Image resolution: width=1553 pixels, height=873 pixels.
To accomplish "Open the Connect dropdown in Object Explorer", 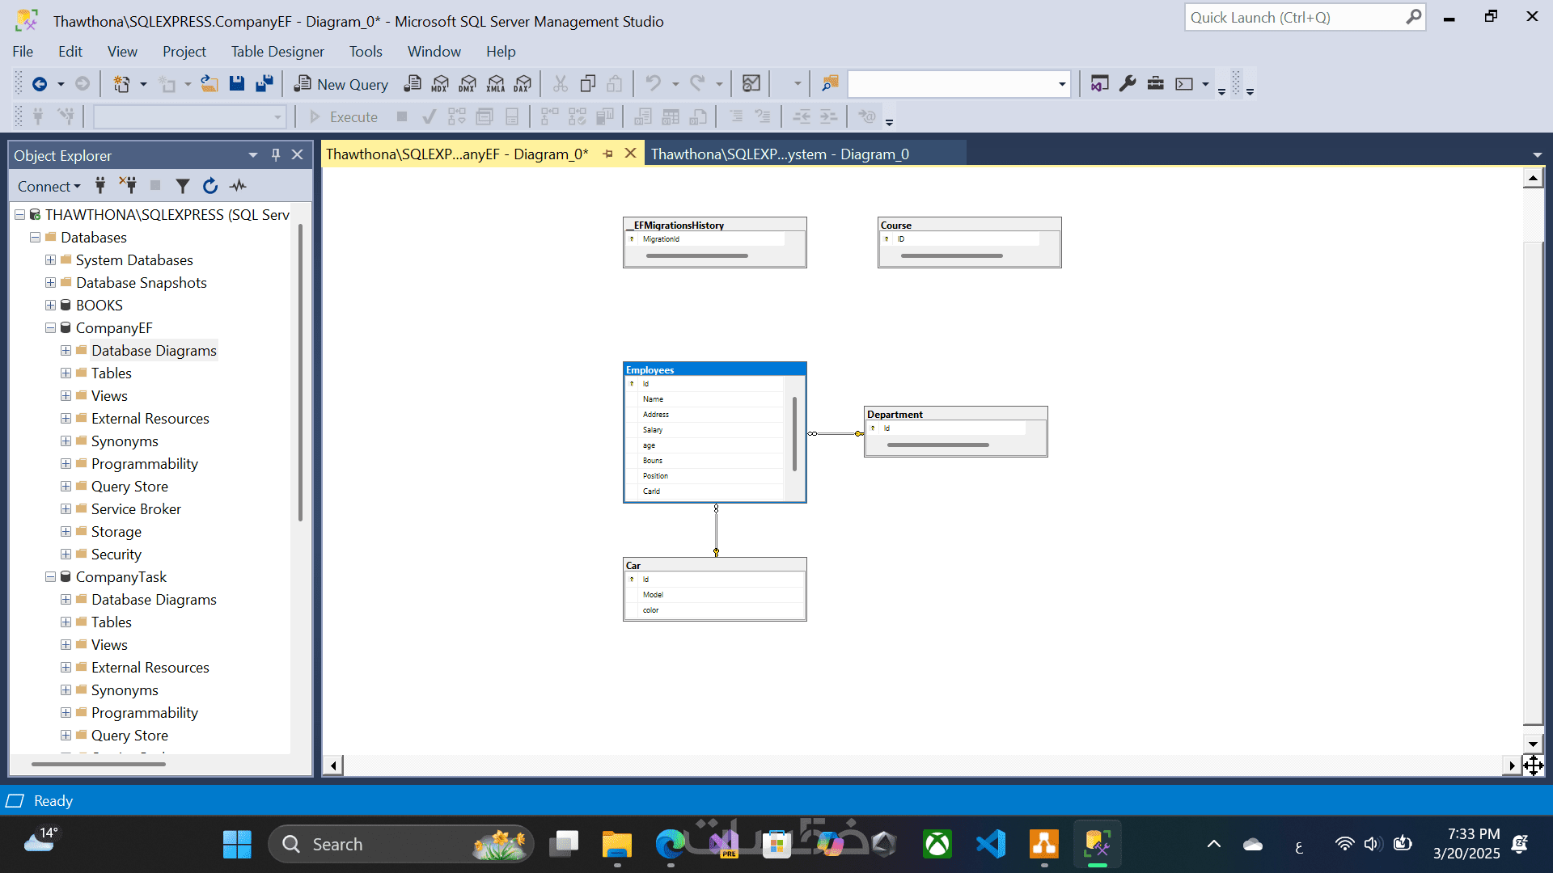I will click(x=49, y=187).
